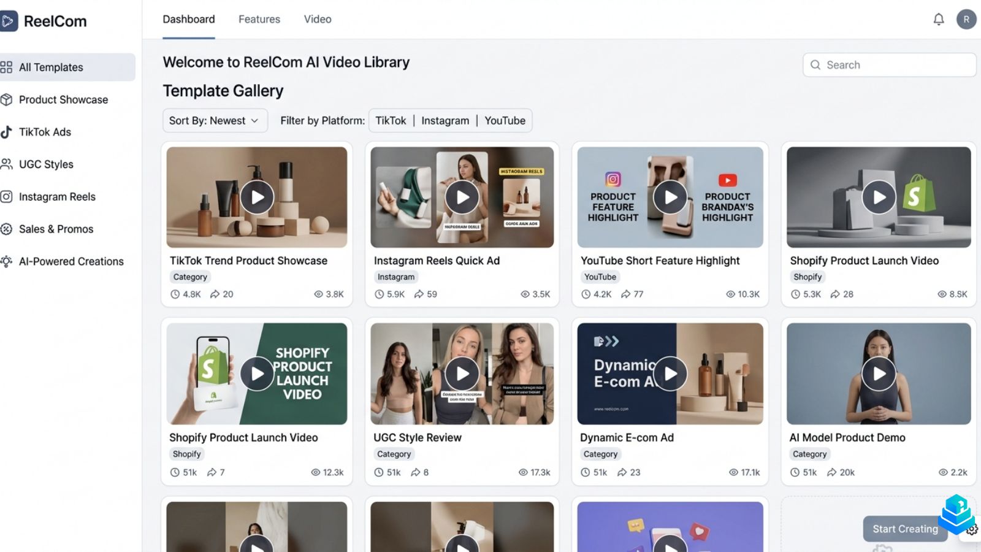Image resolution: width=981 pixels, height=552 pixels.
Task: Open Instagram Reels Quick Ad title
Action: (437, 261)
